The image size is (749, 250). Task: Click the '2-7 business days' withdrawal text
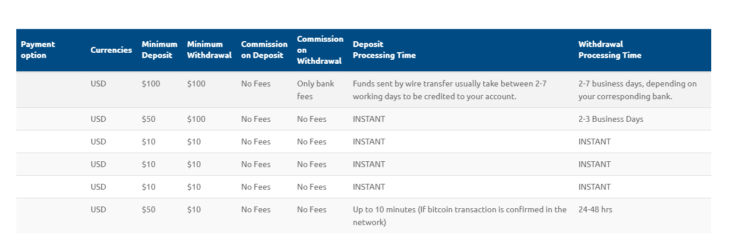click(637, 90)
